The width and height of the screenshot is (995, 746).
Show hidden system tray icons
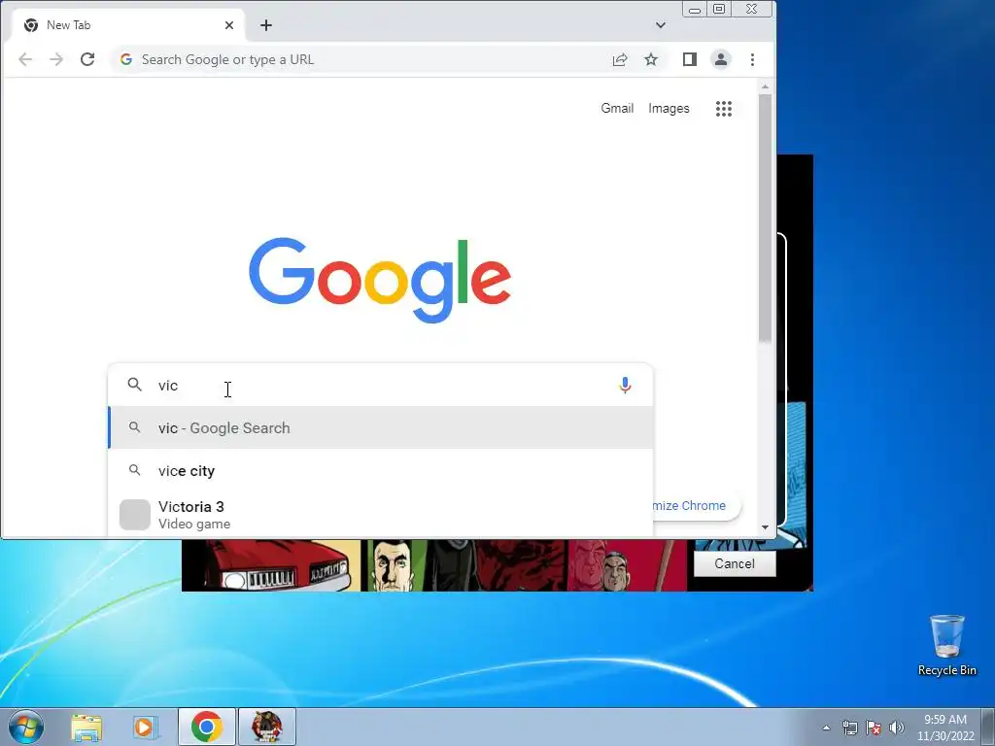(826, 728)
